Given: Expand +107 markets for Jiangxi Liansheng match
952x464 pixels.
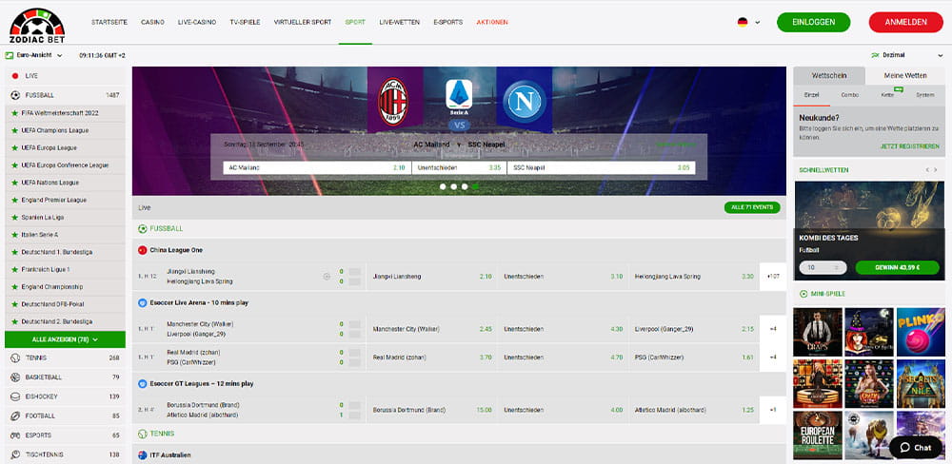Looking at the screenshot, I should coord(773,277).
